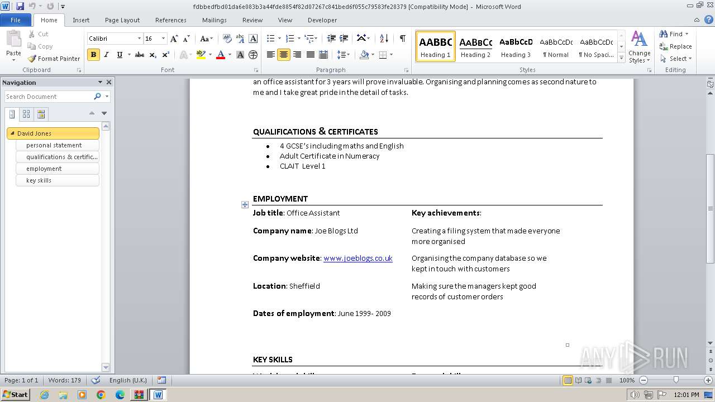Open the Font Color dropdown arrow

pyautogui.click(x=230, y=55)
